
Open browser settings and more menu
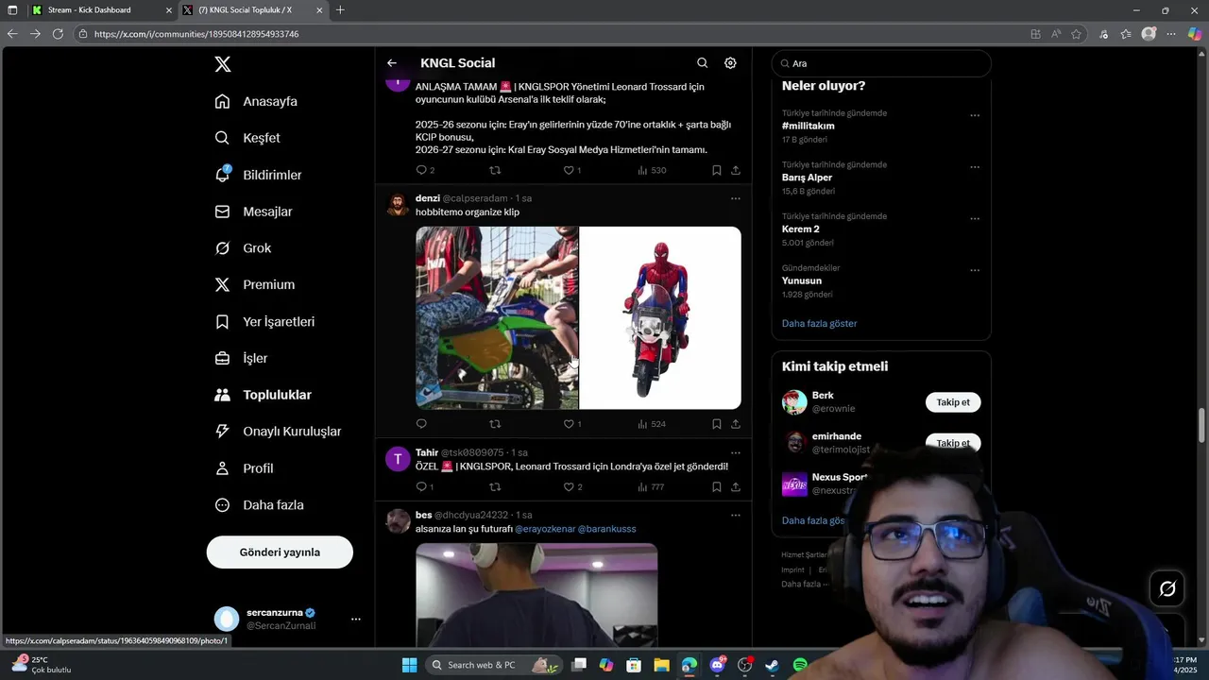click(x=1172, y=34)
